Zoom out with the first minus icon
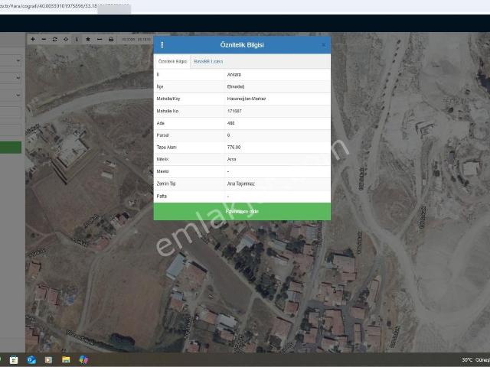 point(44,39)
